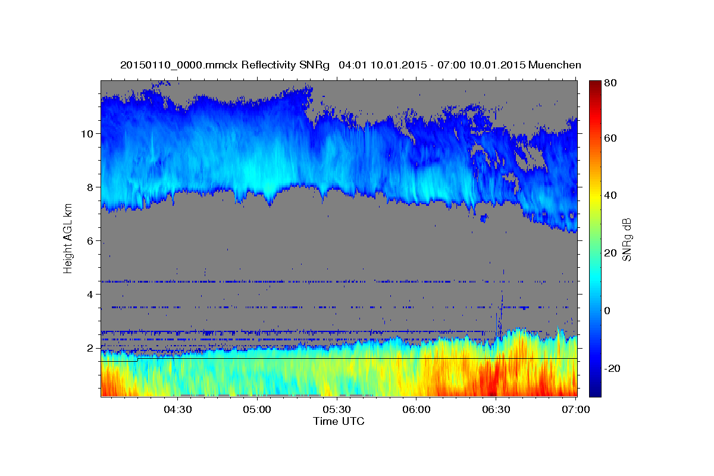Click the dark blue bottom of colorbar
Image resolution: width=714 pixels, height=476 pixels.
(594, 392)
